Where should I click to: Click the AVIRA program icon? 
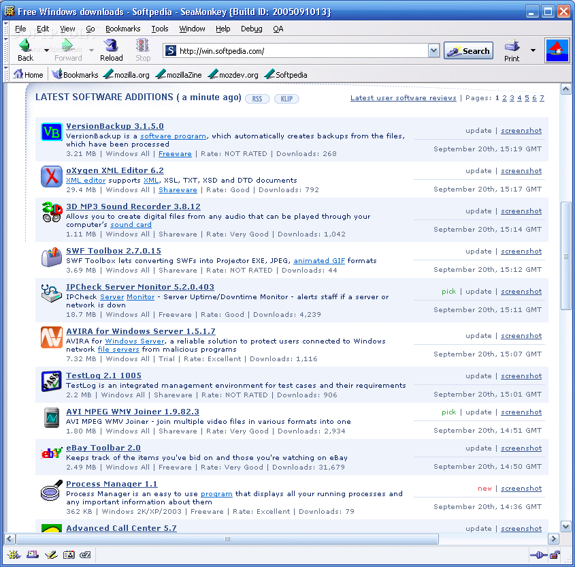pos(51,337)
